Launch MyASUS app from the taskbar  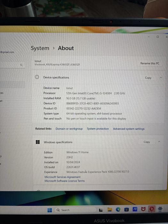[x=135, y=209]
